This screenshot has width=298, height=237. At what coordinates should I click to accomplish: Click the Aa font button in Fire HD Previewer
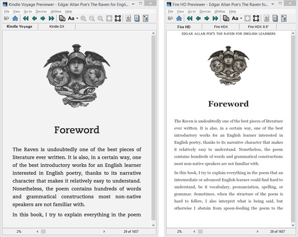(x=235, y=18)
